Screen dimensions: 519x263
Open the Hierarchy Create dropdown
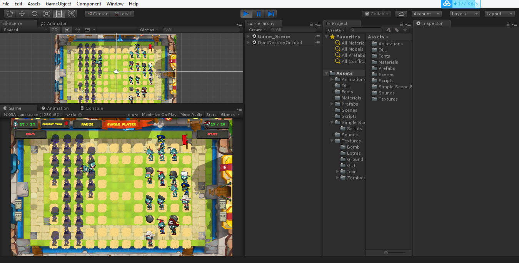(257, 30)
